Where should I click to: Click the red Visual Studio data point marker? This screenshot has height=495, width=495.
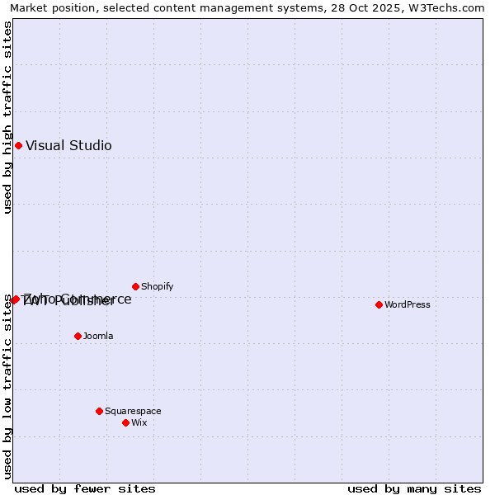(18, 146)
